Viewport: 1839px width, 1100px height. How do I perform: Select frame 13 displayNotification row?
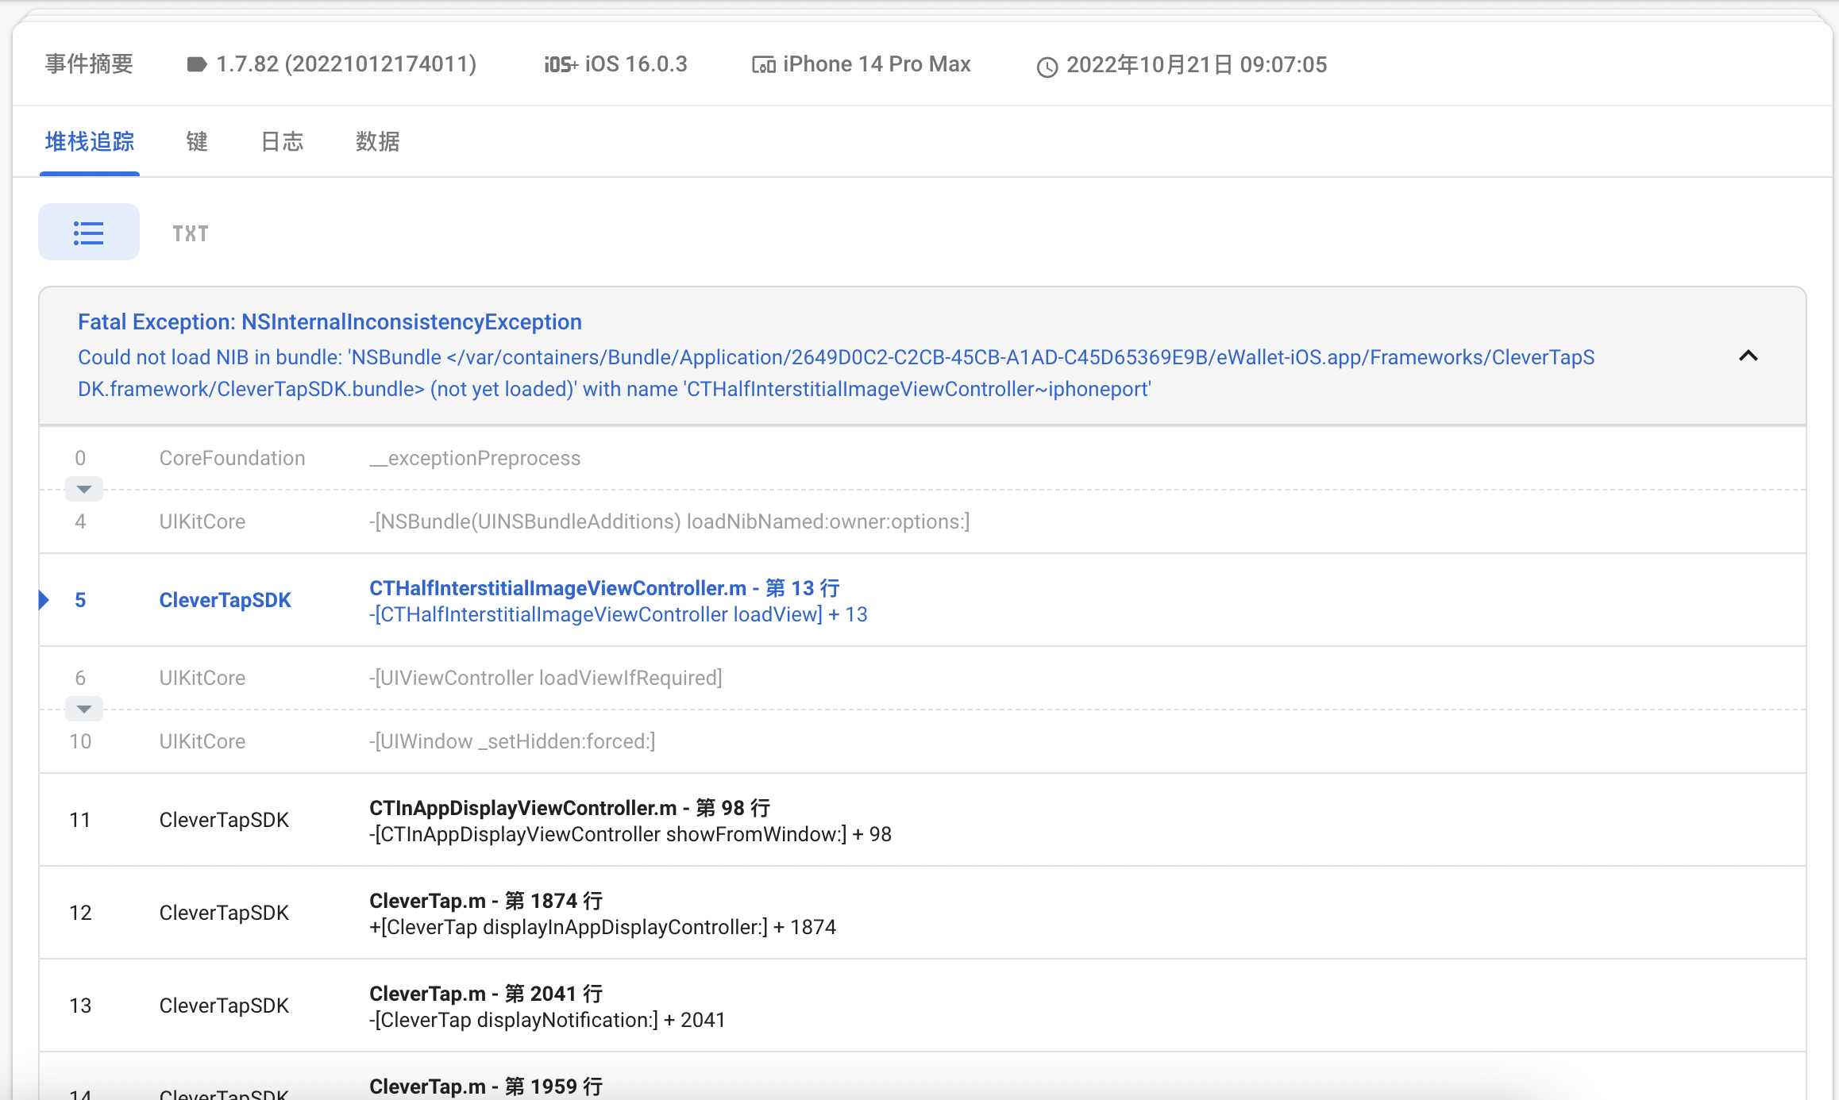pyautogui.click(x=546, y=1020)
